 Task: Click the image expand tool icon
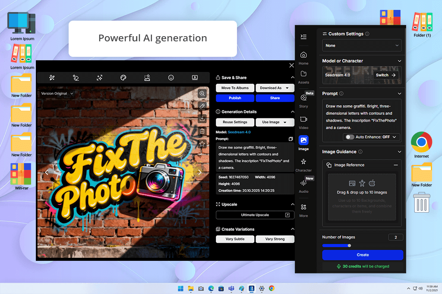coord(147,77)
